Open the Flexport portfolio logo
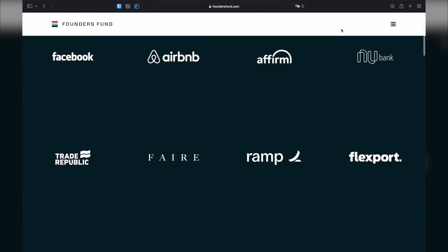Screen dimensions: 448x252 tap(375, 157)
